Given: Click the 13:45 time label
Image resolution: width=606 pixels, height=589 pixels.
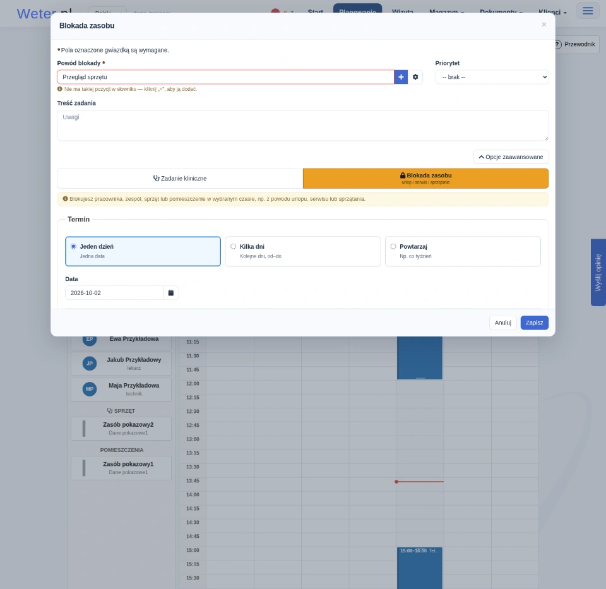Looking at the screenshot, I should [x=193, y=481].
